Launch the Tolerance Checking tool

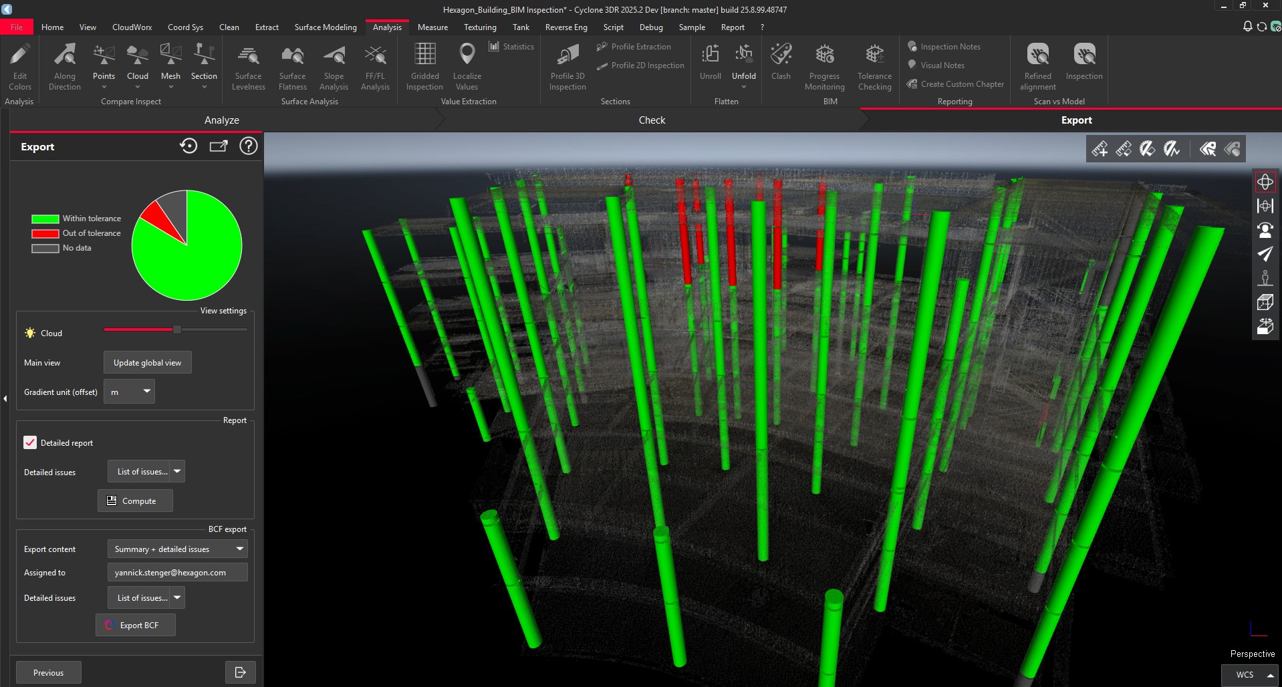(x=874, y=63)
